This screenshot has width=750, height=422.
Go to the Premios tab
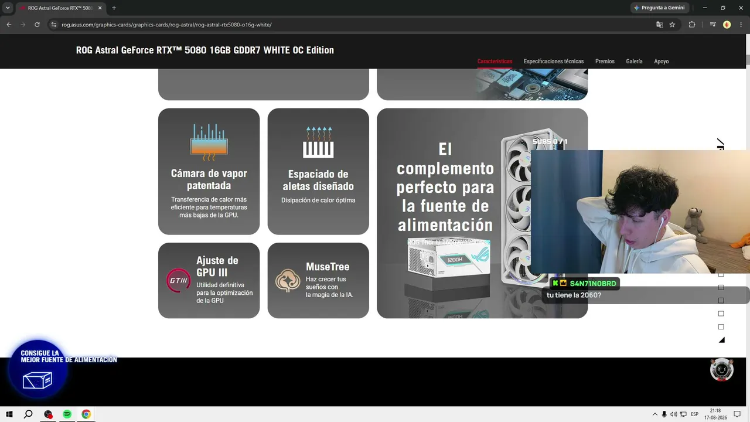(x=605, y=62)
